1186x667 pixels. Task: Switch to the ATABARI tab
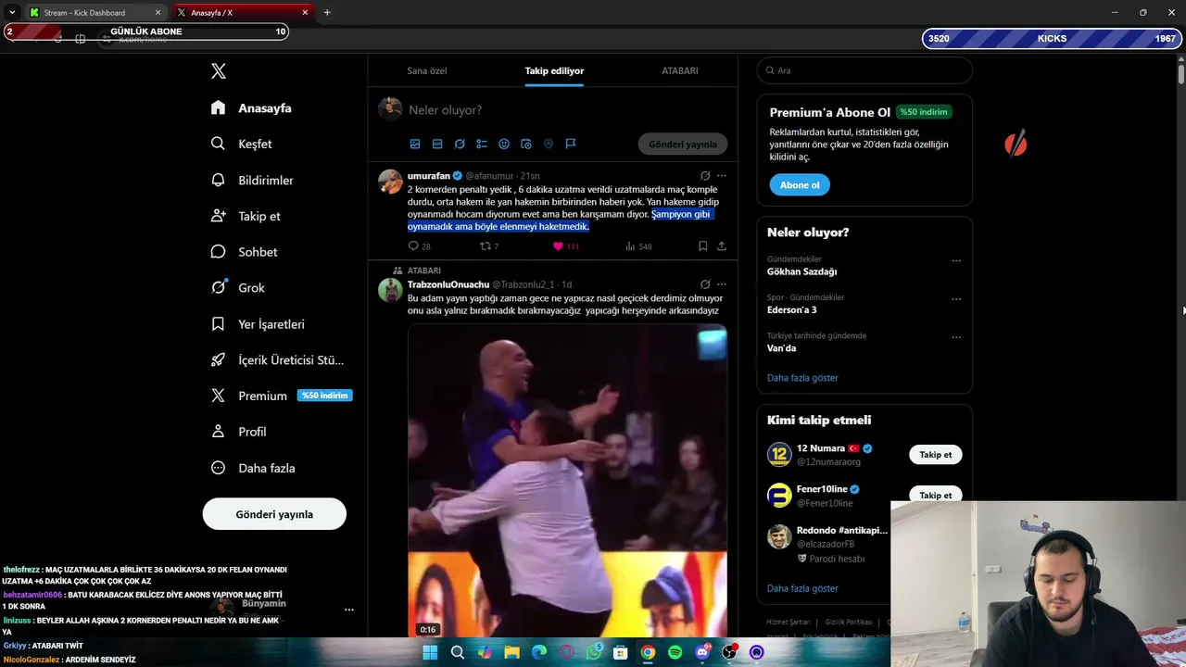pos(680,70)
